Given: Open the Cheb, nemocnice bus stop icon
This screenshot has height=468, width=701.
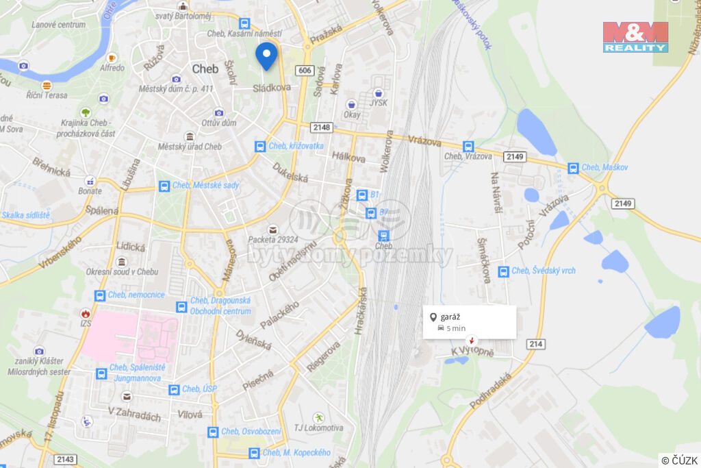Looking at the screenshot, I should pyautogui.click(x=100, y=295).
